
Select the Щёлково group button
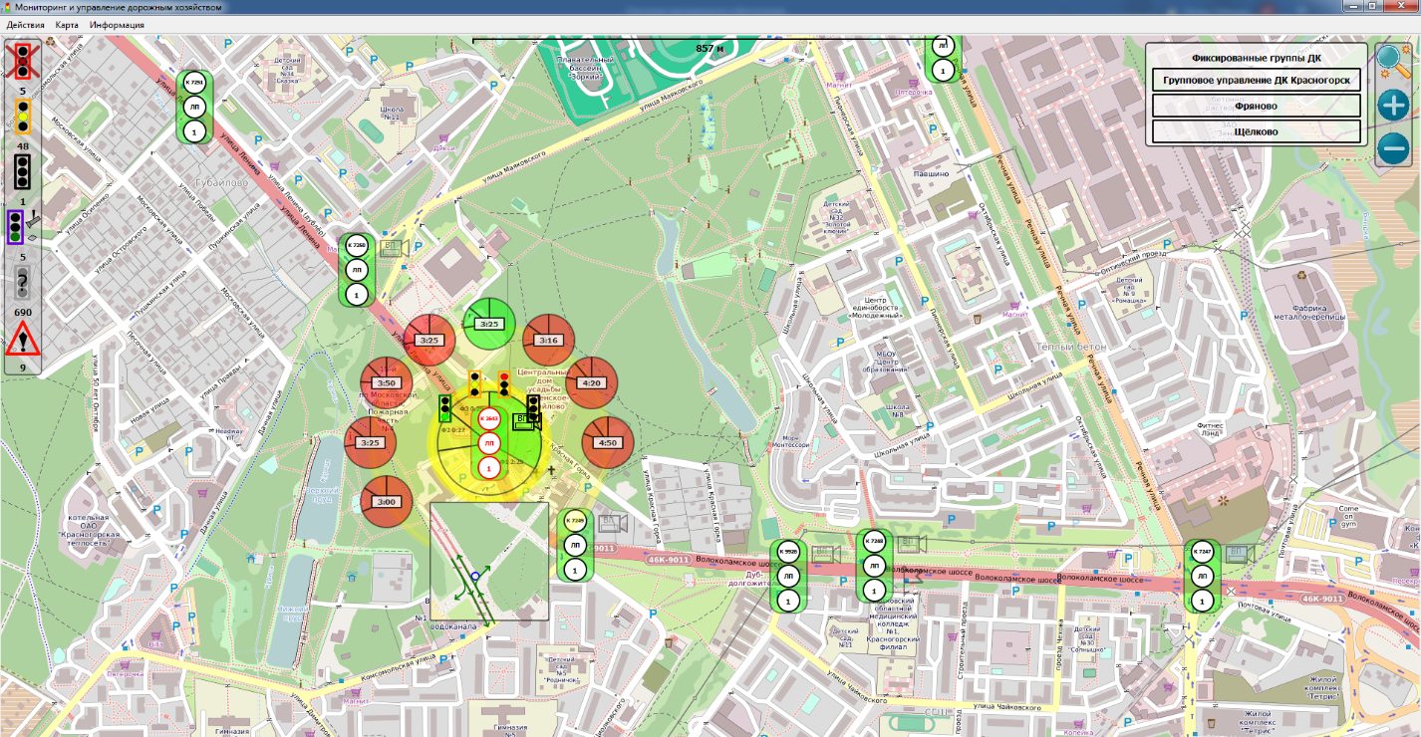coord(1256,131)
